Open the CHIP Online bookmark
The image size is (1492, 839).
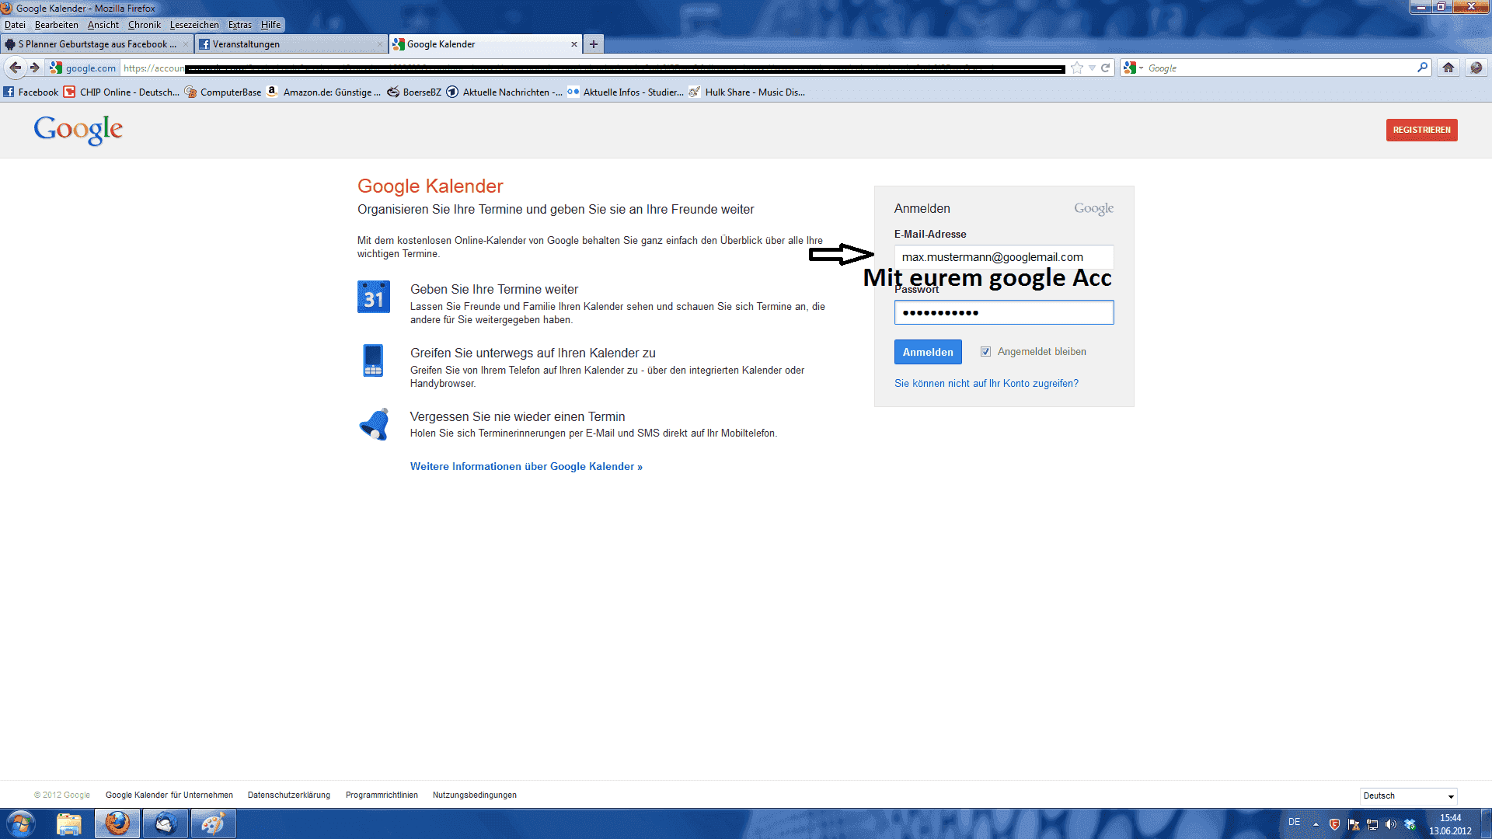(121, 92)
